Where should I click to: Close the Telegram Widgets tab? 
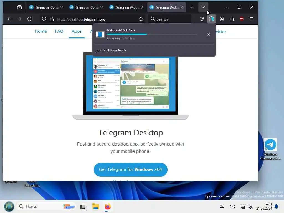(142, 7)
